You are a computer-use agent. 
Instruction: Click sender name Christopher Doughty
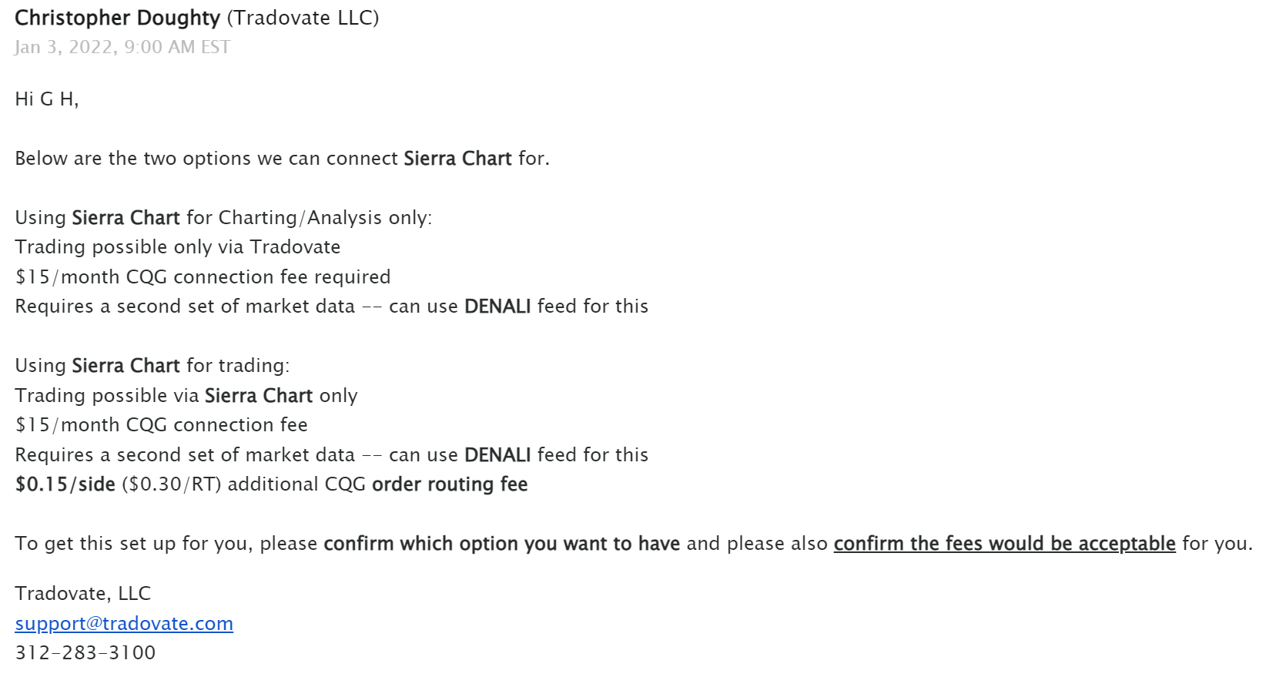[118, 18]
